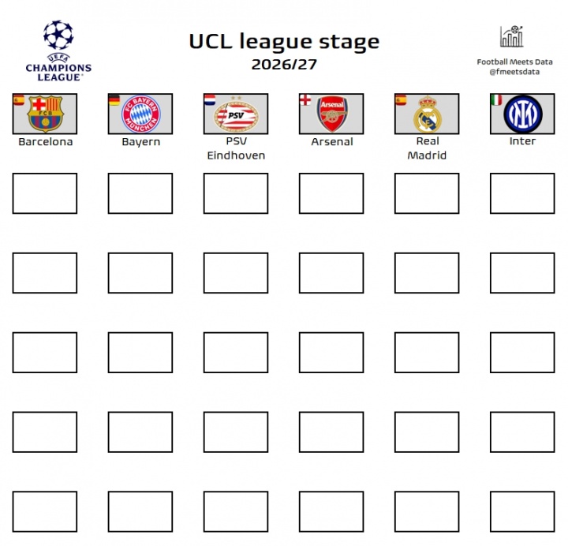Click the first empty box under Inter
568x546 pixels.
point(522,193)
